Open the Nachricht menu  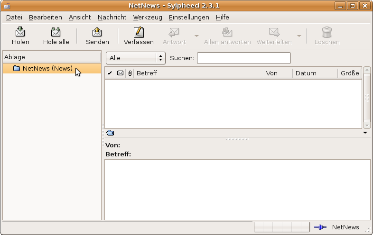[x=112, y=17]
